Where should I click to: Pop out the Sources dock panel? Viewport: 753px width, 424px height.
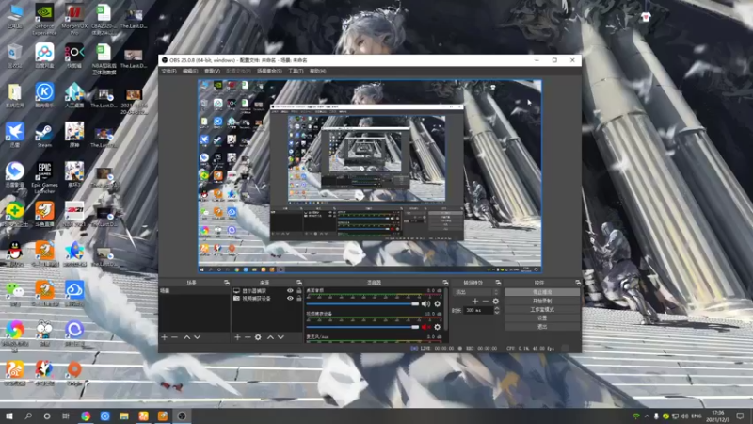tap(298, 283)
